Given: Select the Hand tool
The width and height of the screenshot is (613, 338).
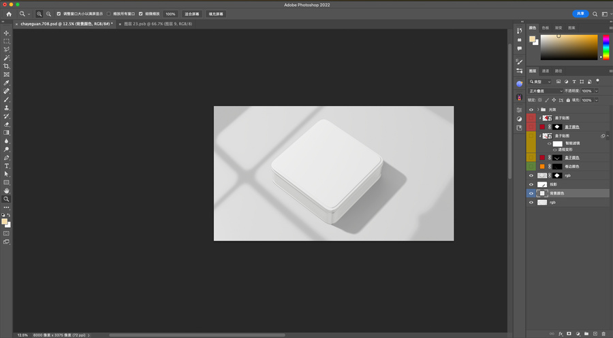Looking at the screenshot, I should (6, 191).
